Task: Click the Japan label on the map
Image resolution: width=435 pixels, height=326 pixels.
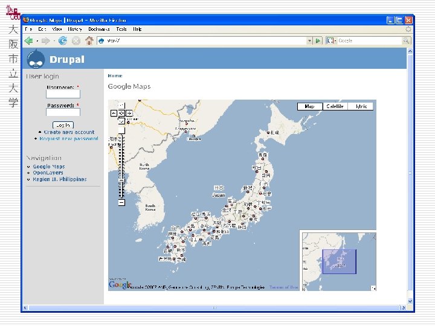Action: point(219,195)
